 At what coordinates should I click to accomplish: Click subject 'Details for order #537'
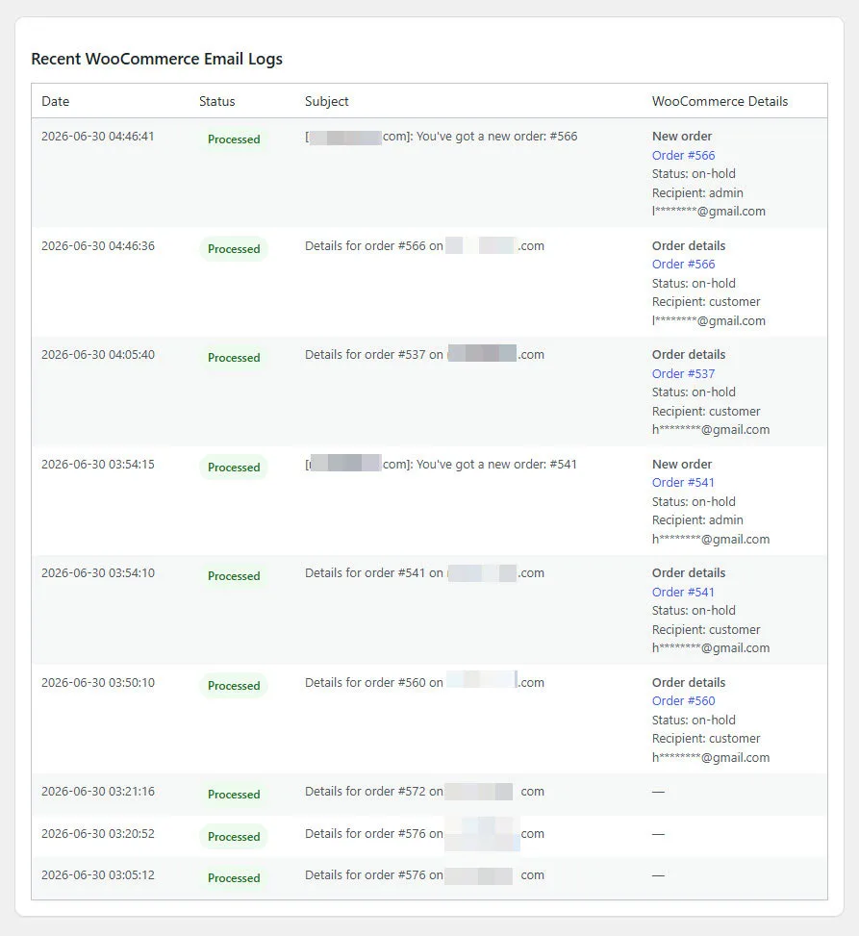tap(366, 355)
